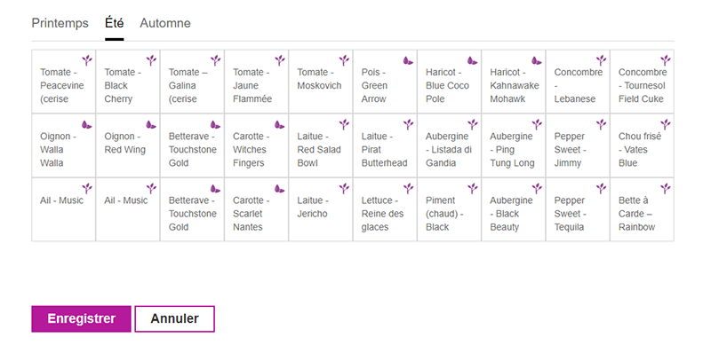Image resolution: width=711 pixels, height=353 pixels.
Task: Switch to the Printemps tab
Action: (x=60, y=23)
